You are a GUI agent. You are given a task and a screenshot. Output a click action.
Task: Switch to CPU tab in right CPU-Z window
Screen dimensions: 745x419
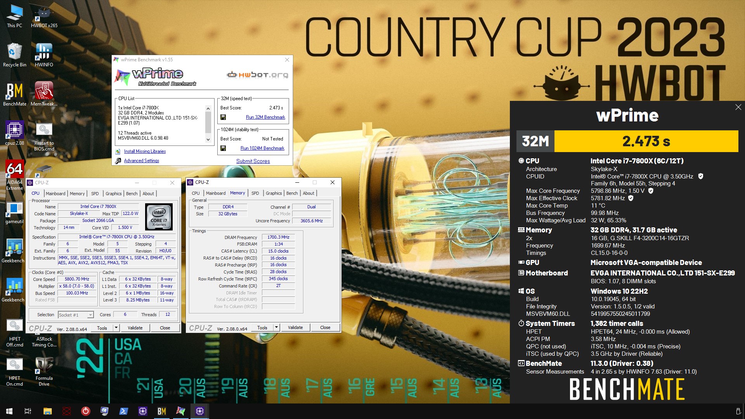[196, 193]
